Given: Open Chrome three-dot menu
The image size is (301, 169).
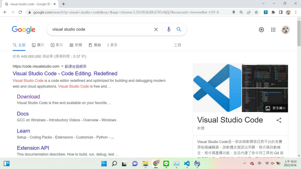Looking at the screenshot, I should [296, 12].
